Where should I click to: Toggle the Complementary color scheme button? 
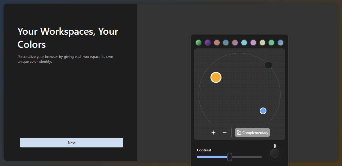252,132
